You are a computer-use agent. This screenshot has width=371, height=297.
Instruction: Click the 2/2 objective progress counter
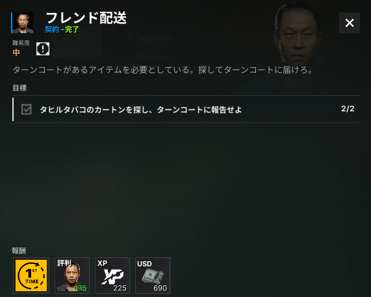coord(348,109)
